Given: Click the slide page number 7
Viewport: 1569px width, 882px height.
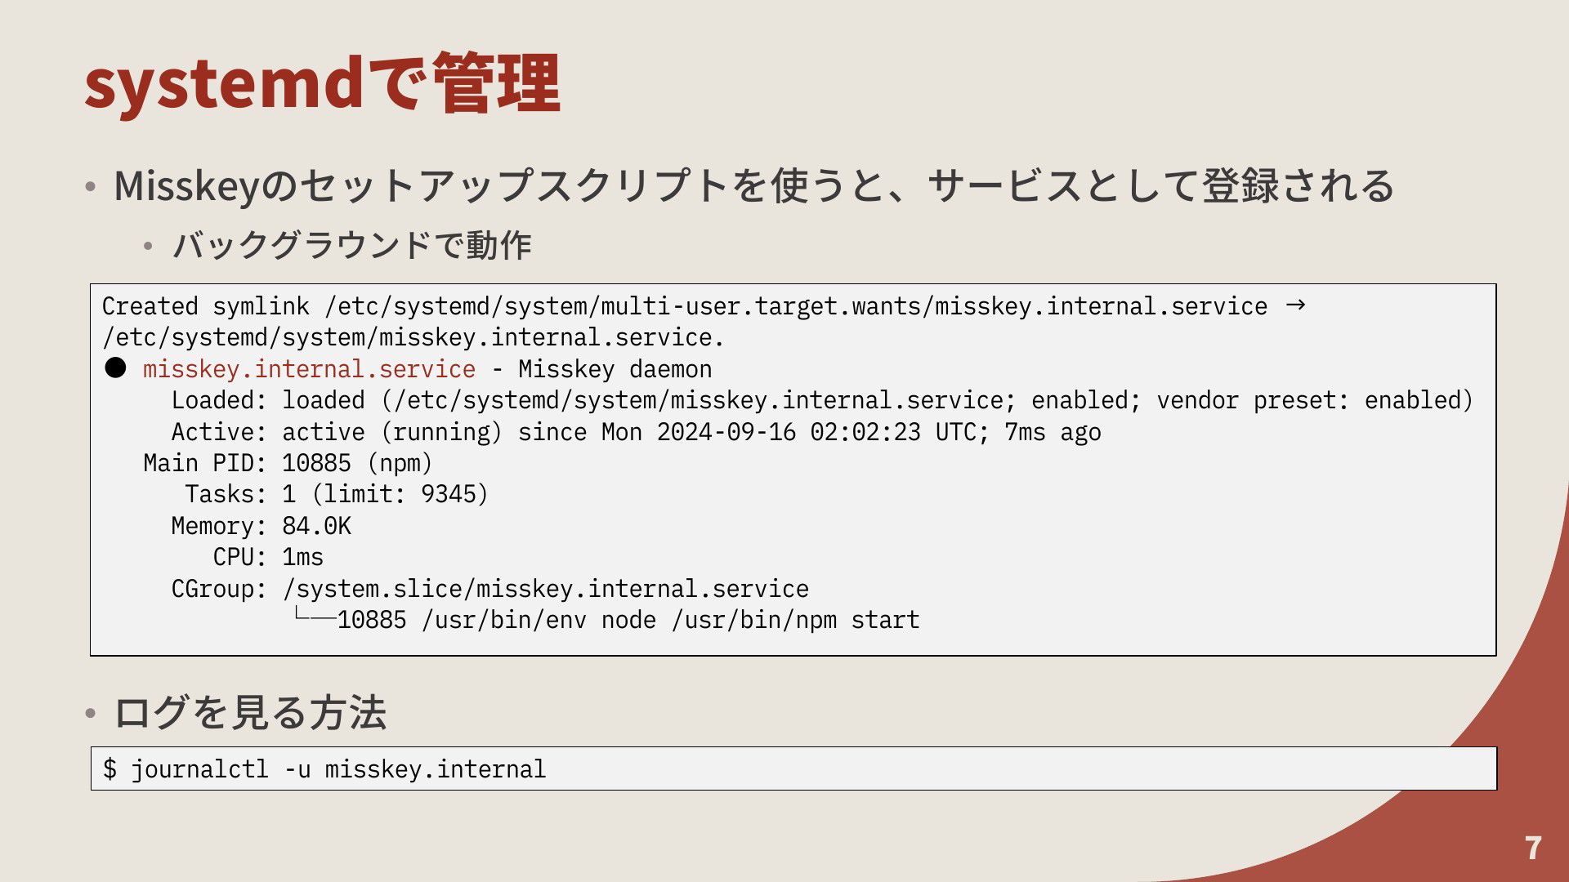Looking at the screenshot, I should (1533, 848).
